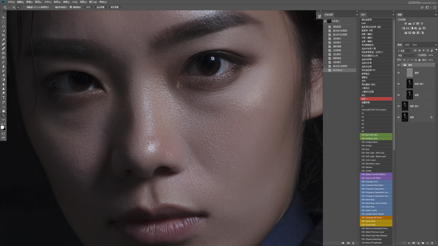Open the search icon at top right
This screenshot has height=246, width=438.
pyautogui.click(x=422, y=7)
